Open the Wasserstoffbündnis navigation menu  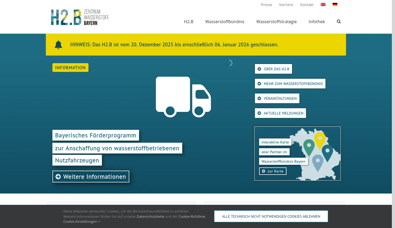click(x=225, y=22)
